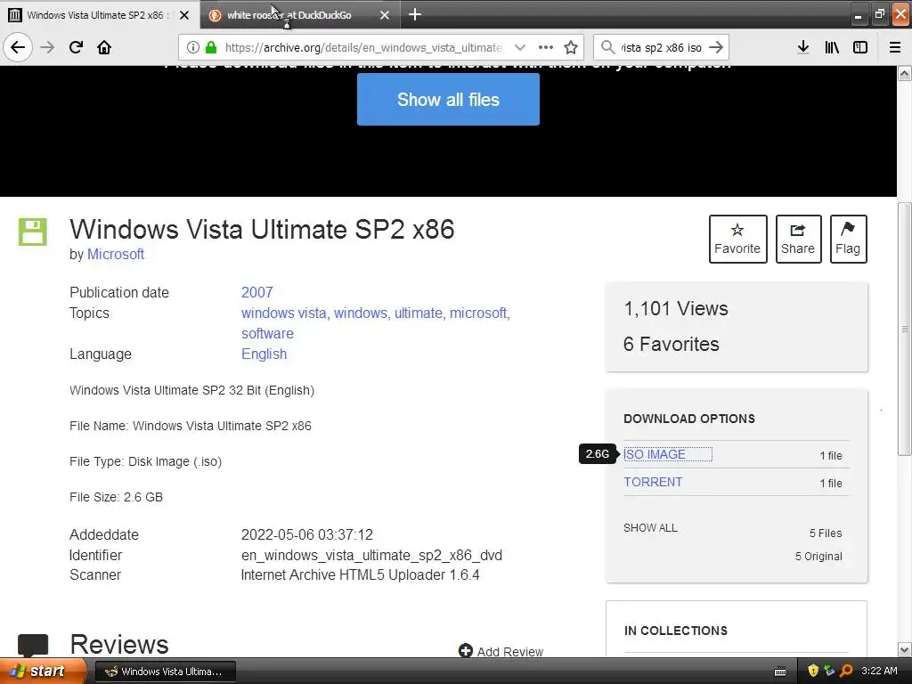Open the Windows start menu
This screenshot has height=684, width=912.
(42, 672)
